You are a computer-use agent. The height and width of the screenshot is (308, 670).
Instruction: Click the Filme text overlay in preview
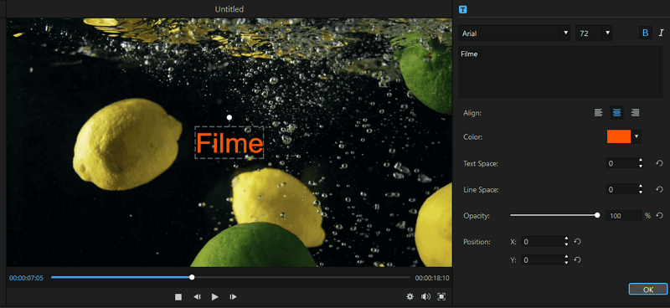(x=229, y=143)
